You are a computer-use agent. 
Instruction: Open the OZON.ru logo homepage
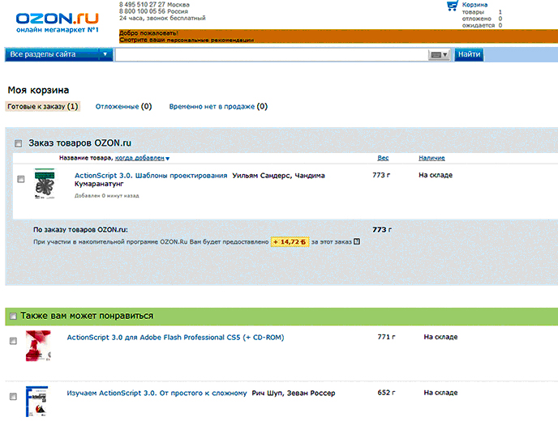click(58, 23)
